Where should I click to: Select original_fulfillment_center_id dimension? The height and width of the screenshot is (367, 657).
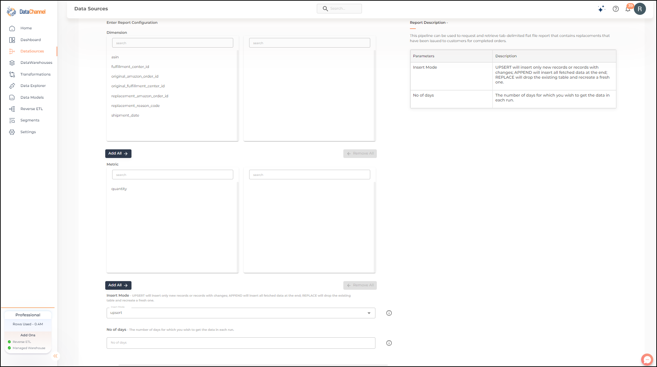[138, 86]
